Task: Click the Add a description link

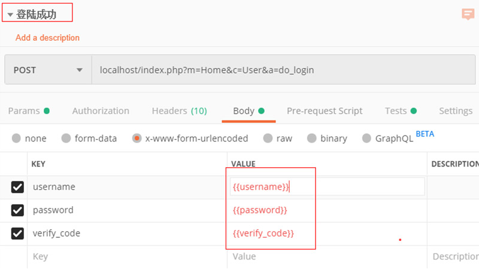Action: pyautogui.click(x=47, y=38)
